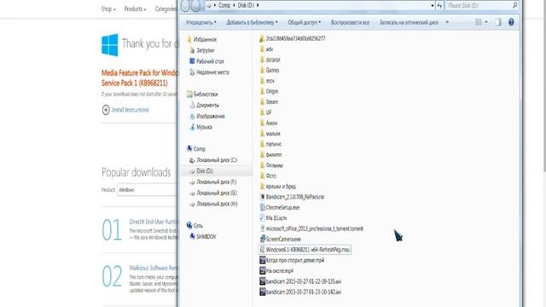Select Сеть in navigation pane

pyautogui.click(x=198, y=226)
